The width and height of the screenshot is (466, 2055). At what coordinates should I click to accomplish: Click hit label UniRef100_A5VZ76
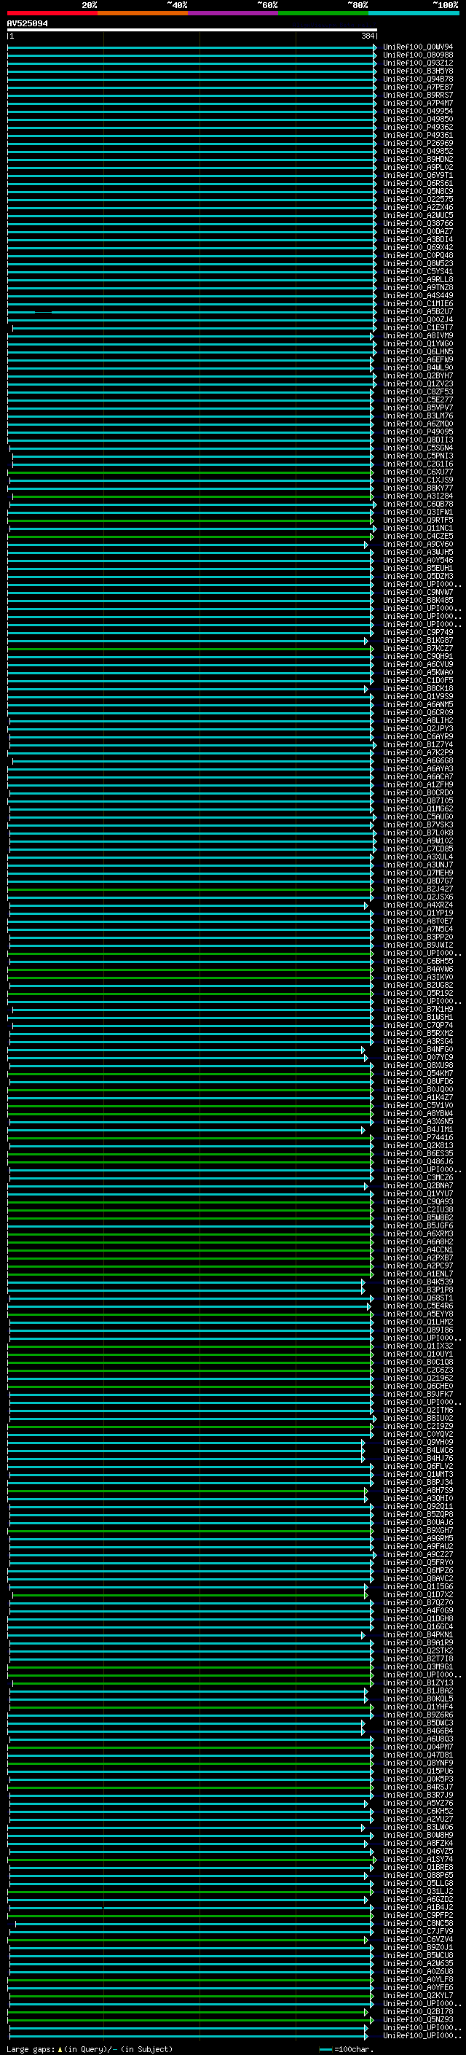pyautogui.click(x=418, y=1803)
